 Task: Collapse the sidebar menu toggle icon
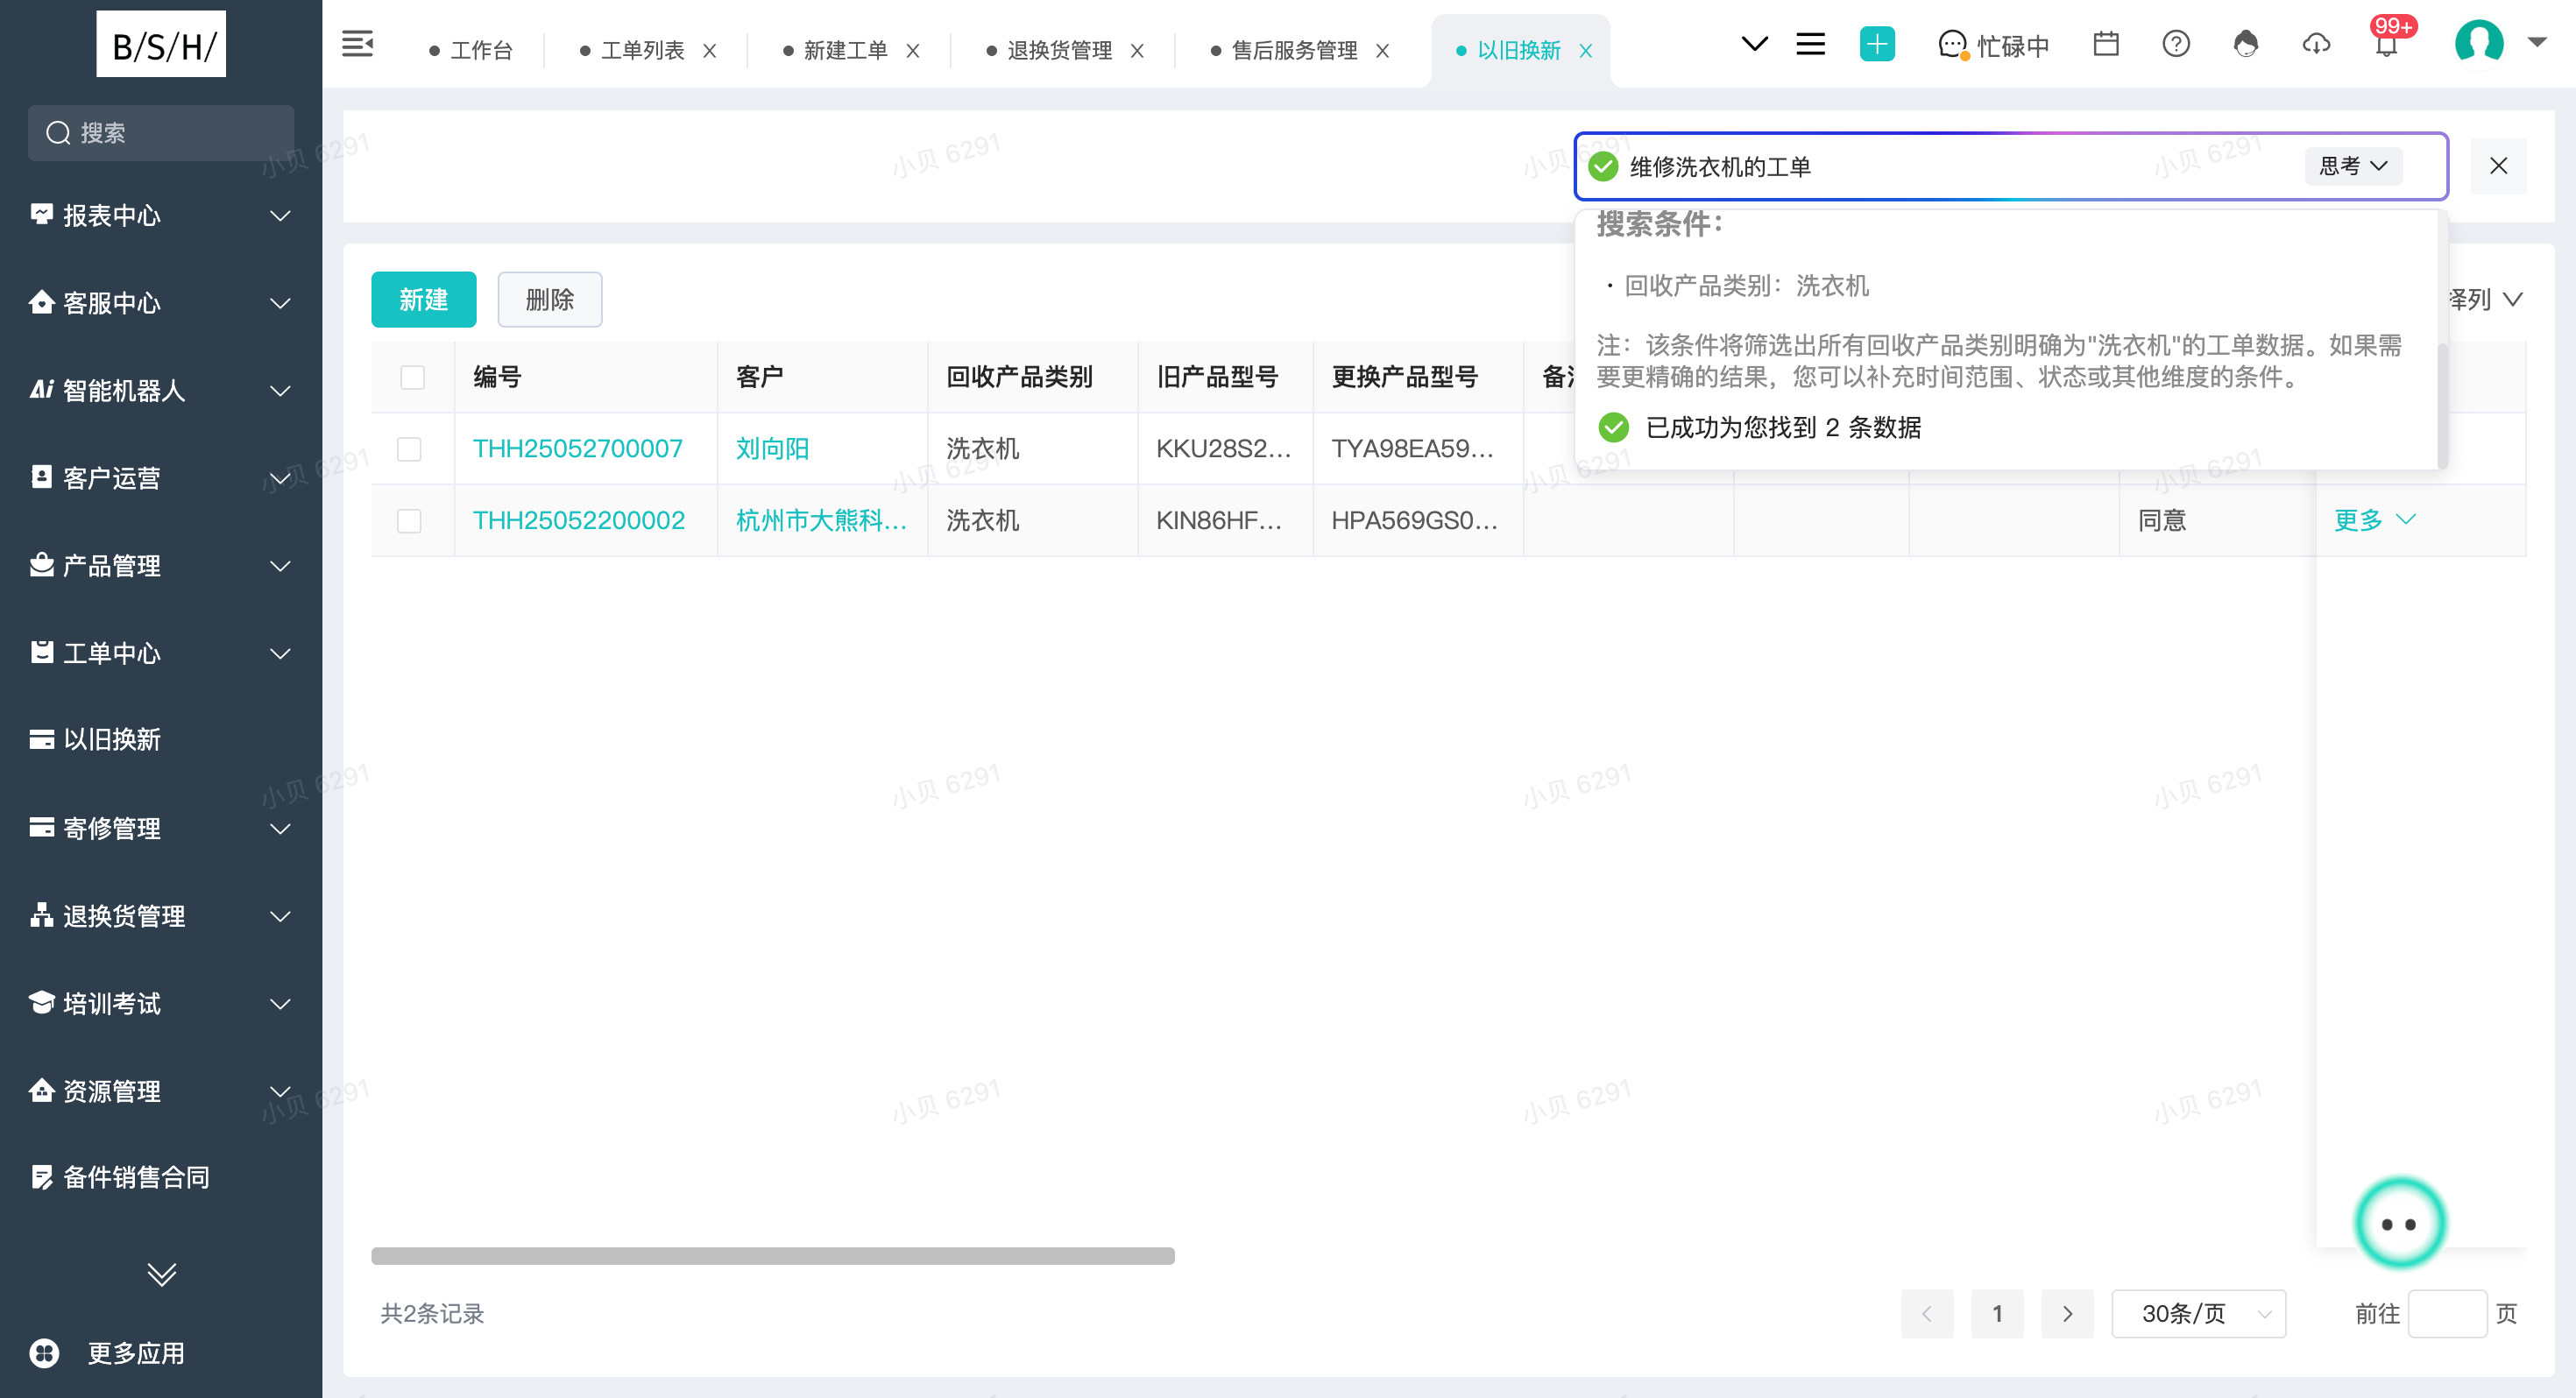[x=357, y=44]
